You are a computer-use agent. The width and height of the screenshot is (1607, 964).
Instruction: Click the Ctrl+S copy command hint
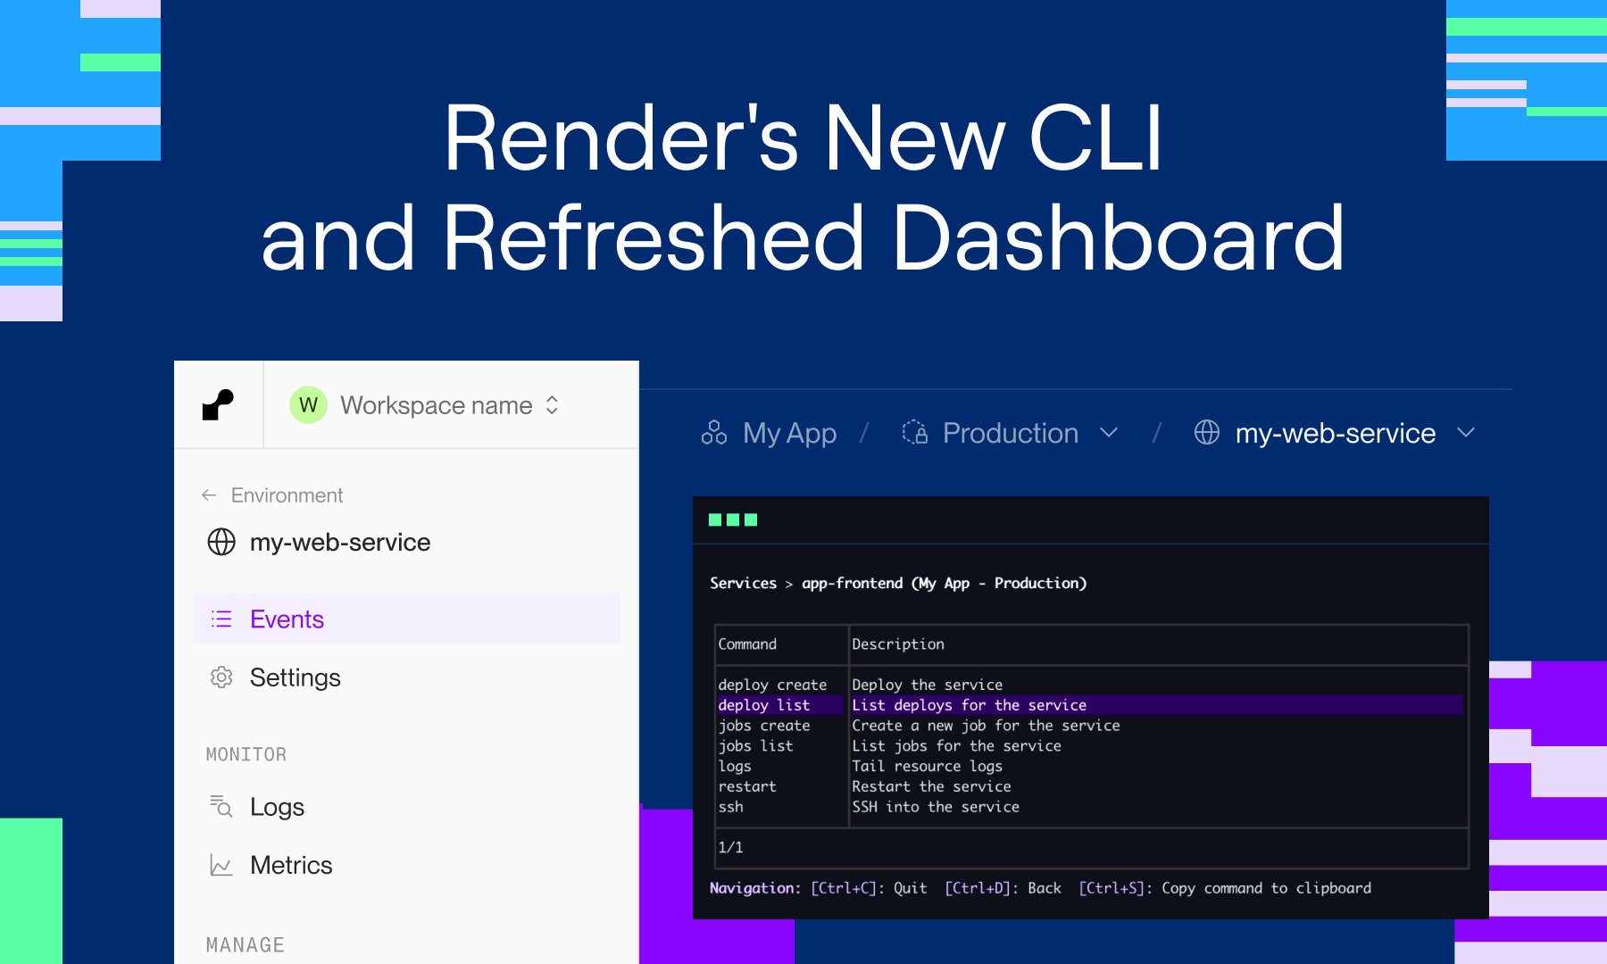point(1225,888)
